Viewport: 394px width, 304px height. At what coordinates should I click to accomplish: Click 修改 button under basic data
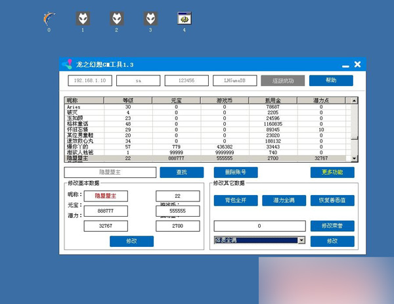pyautogui.click(x=132, y=241)
